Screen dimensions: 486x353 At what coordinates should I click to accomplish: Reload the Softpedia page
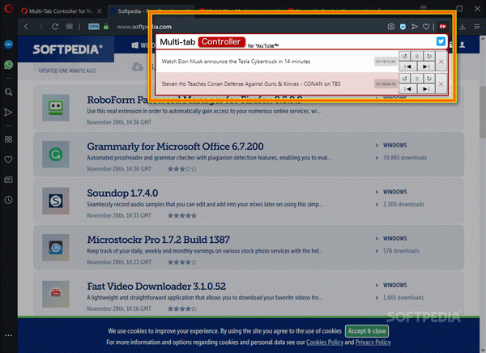click(x=55, y=27)
